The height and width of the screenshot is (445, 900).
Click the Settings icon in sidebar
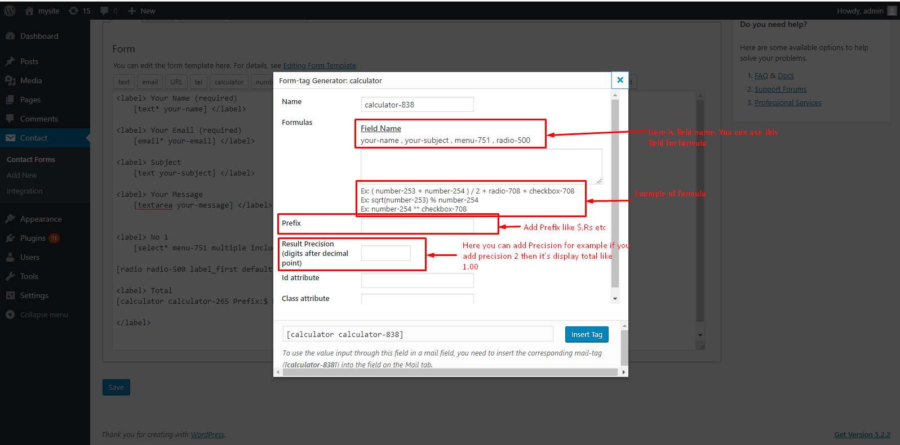[10, 295]
